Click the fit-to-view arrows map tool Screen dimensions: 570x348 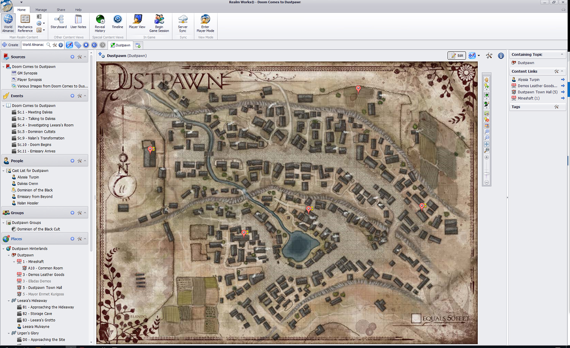pyautogui.click(x=486, y=144)
